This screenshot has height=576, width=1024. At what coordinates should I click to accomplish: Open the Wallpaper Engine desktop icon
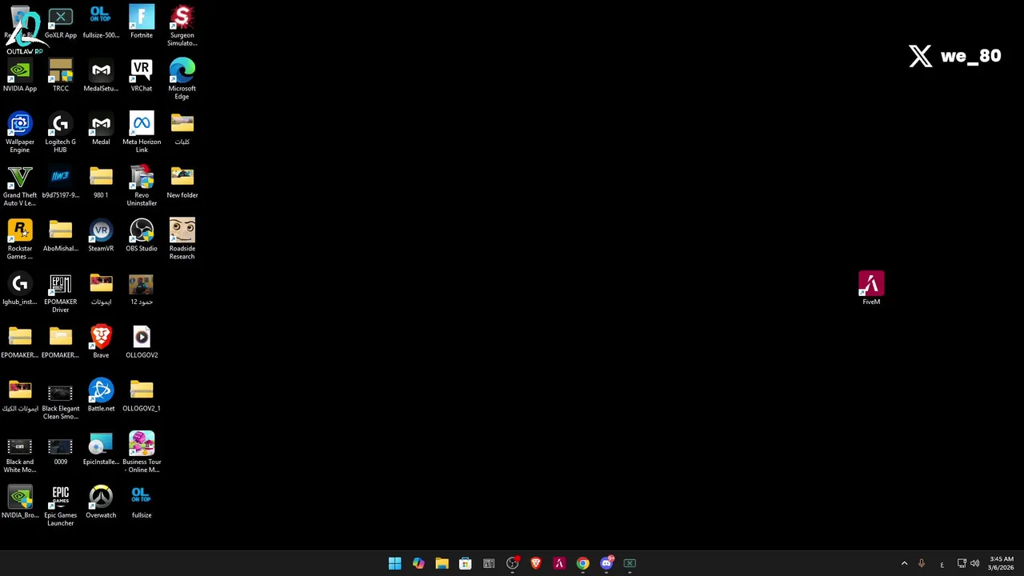pos(20,132)
